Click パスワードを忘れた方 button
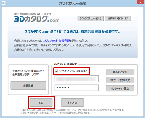The width and height of the screenshot is (145, 118). pos(120,80)
